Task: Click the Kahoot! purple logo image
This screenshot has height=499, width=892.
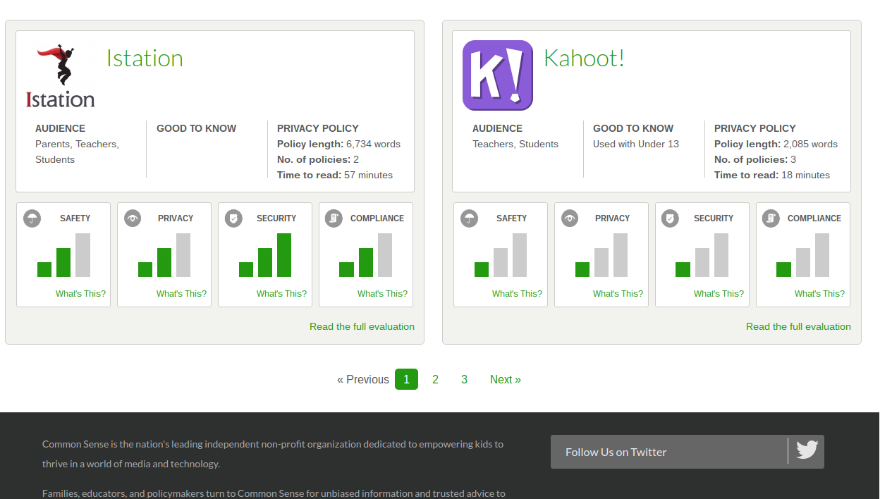Action: [498, 75]
